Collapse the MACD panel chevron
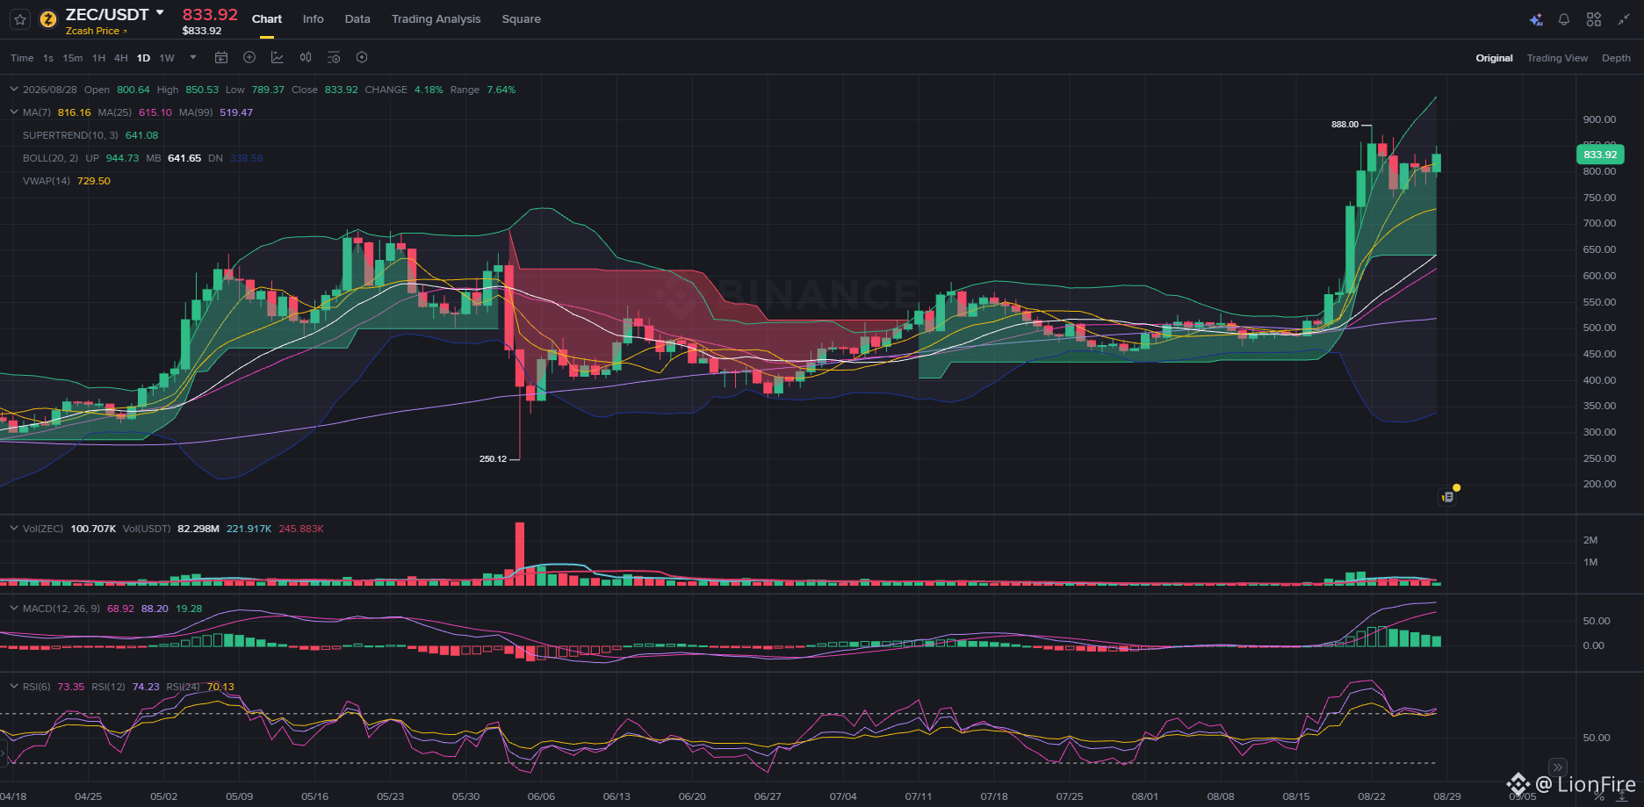The image size is (1644, 807). pyautogui.click(x=14, y=609)
